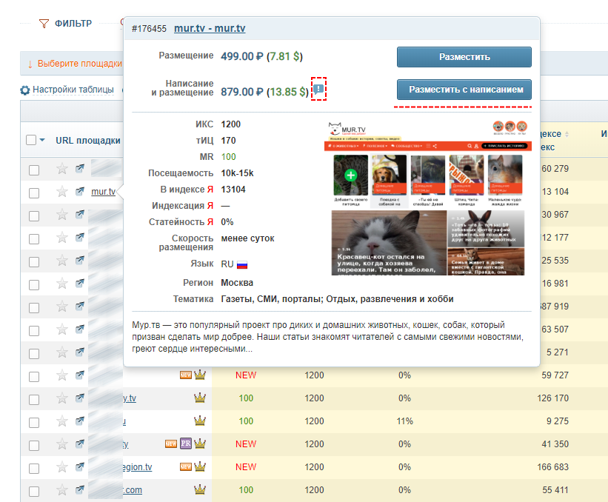The width and height of the screenshot is (608, 502).
Task: Click the ФИЛЬТР label
Action: point(73,23)
